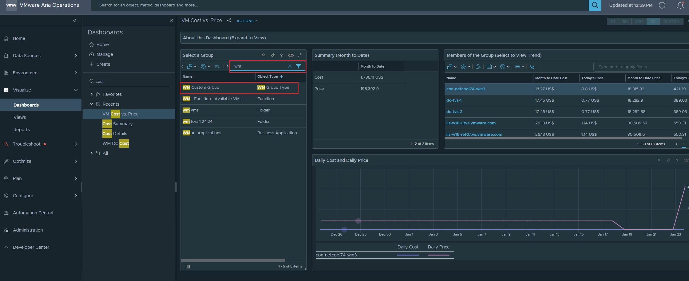Click the Daily Price legend color line
Viewport: 689px width, 281px height.
439,255
